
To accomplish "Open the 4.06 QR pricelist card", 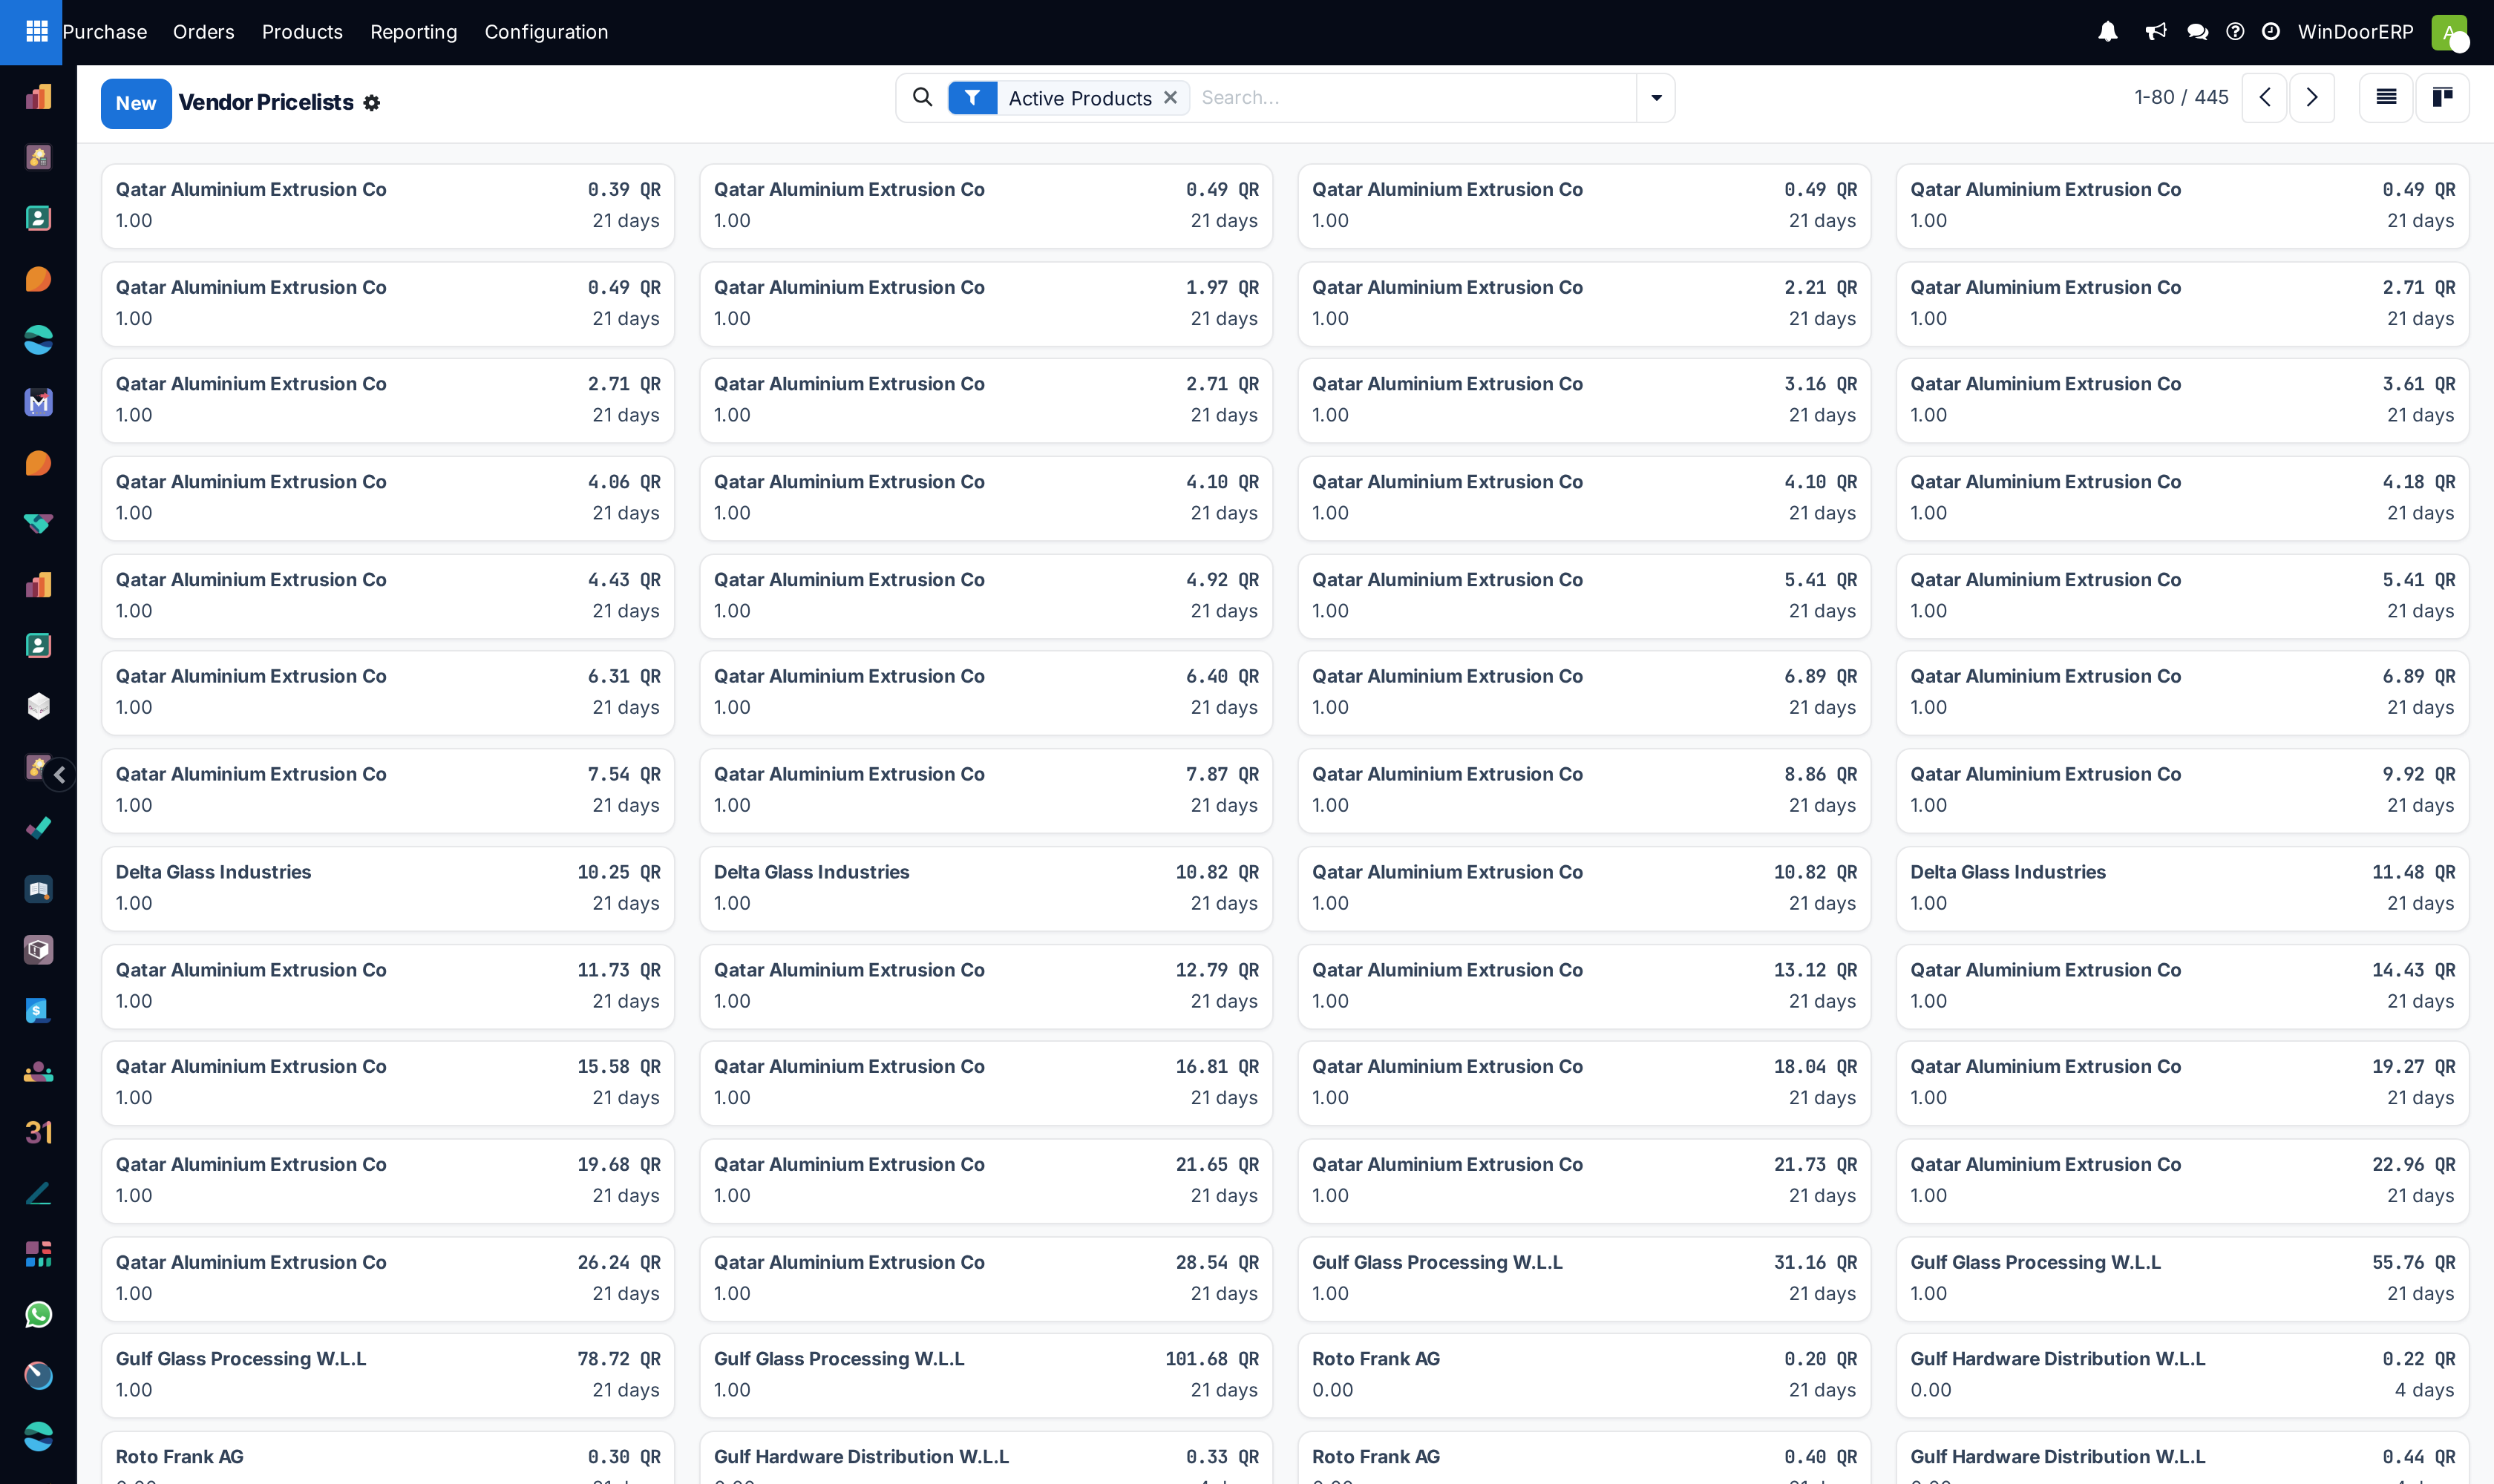I will click(387, 498).
